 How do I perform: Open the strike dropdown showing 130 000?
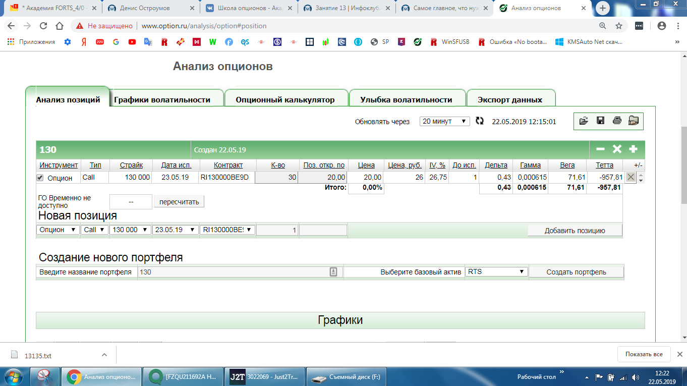click(130, 230)
